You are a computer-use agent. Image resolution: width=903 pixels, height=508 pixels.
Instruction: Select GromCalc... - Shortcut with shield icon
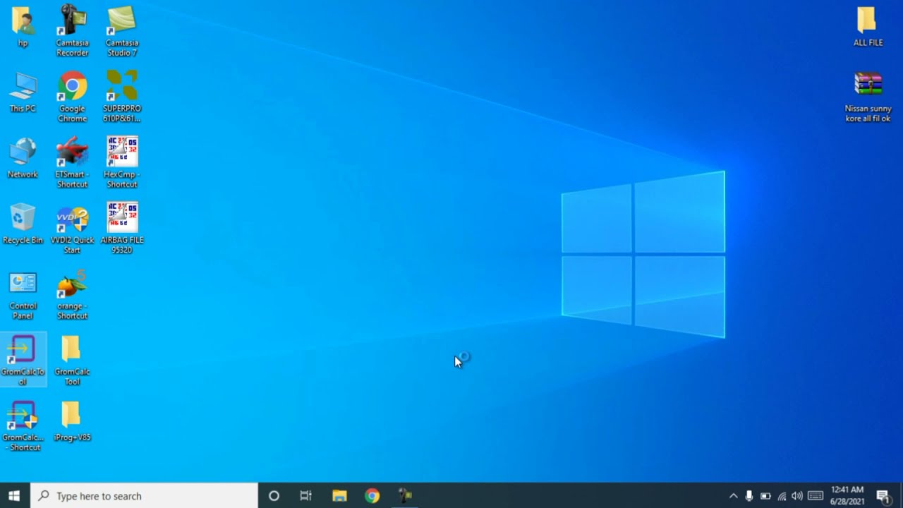(23, 426)
